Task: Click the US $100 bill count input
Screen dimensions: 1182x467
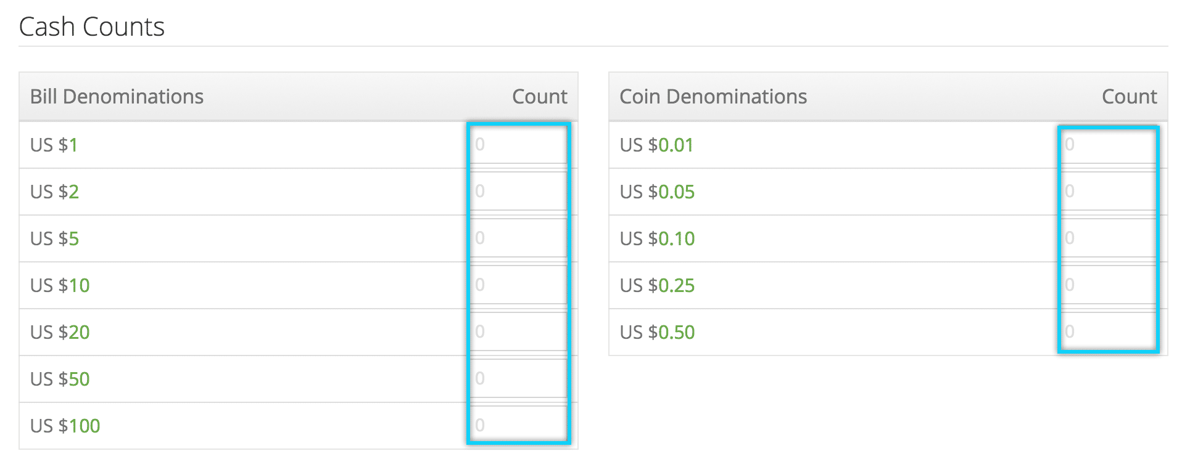Action: click(519, 426)
